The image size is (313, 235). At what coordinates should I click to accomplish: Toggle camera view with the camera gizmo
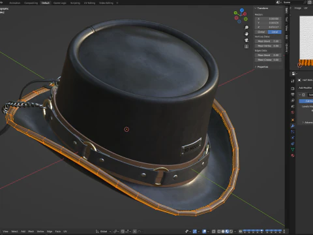[x=246, y=40]
